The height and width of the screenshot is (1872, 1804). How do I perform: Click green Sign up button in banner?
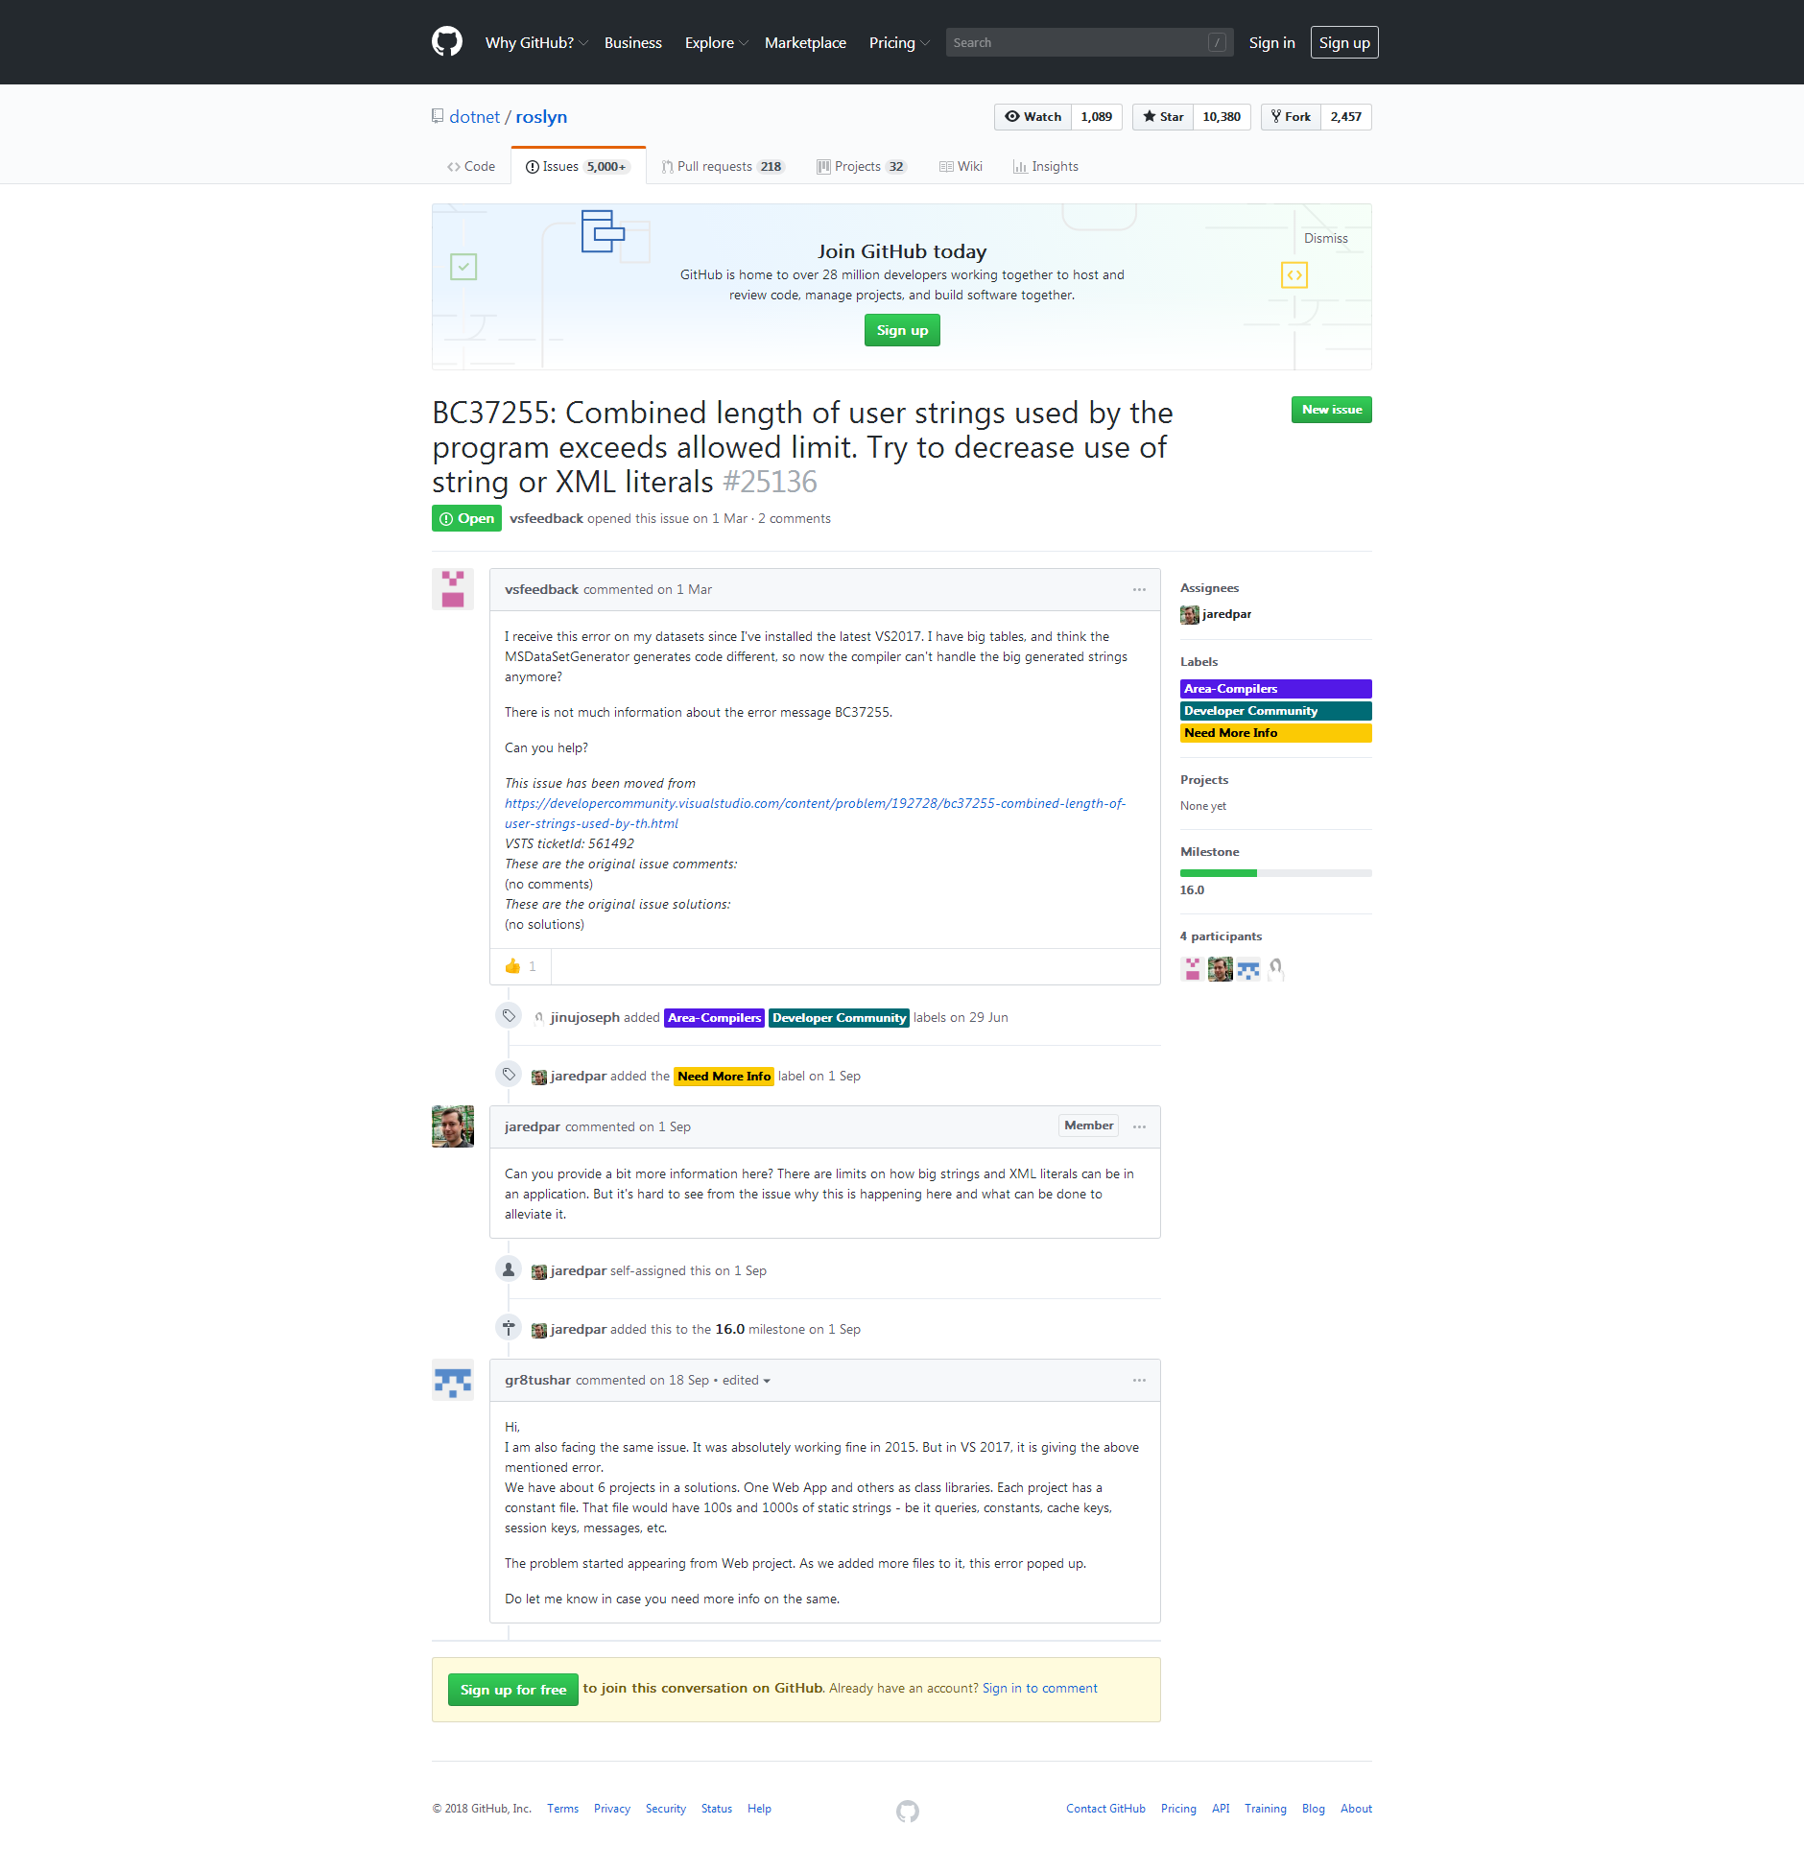tap(902, 330)
